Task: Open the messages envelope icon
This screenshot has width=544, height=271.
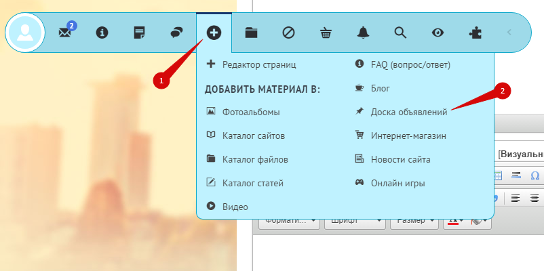Action: [65, 33]
